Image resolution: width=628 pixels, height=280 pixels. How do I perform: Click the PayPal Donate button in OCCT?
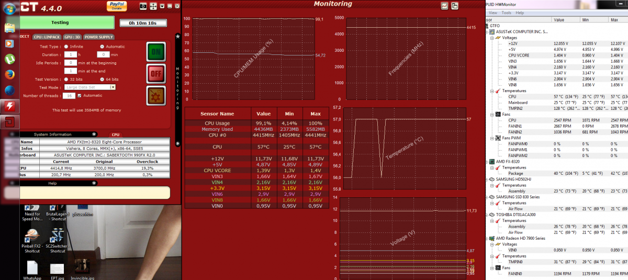[117, 6]
